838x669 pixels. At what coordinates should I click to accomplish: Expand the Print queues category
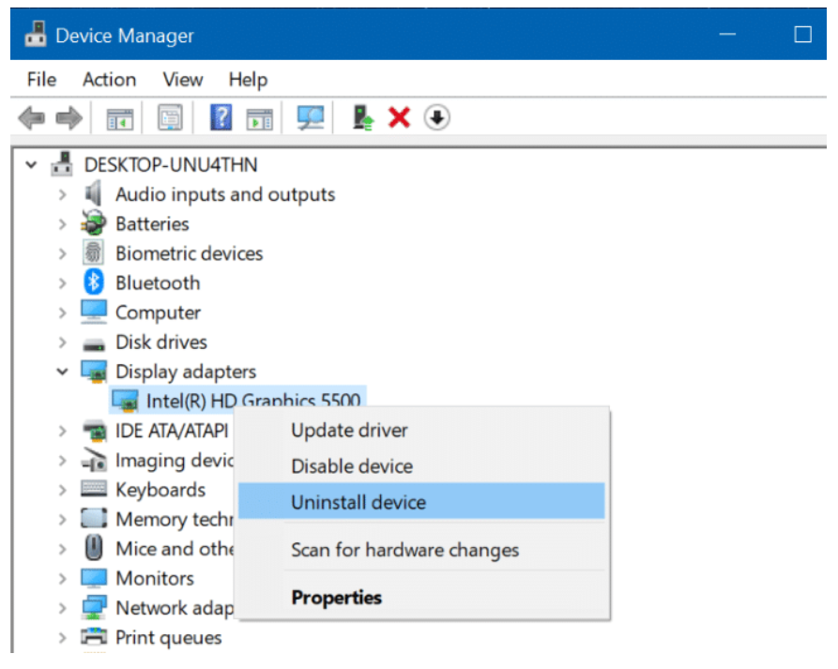coord(63,637)
